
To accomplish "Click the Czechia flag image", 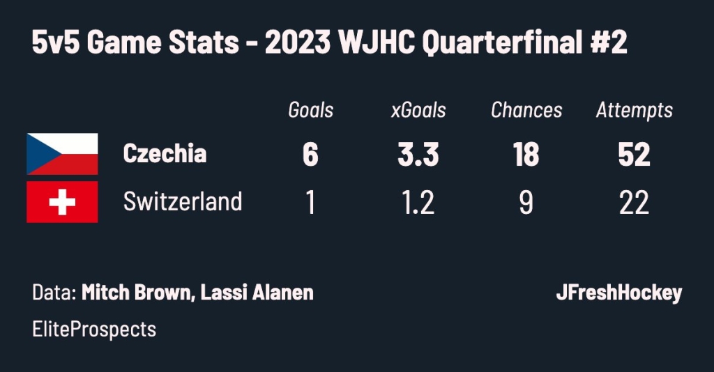I will coord(62,154).
